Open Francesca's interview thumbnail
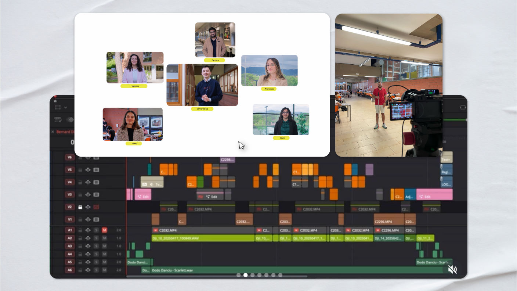Viewport: 517px width, 291px height. click(x=270, y=71)
